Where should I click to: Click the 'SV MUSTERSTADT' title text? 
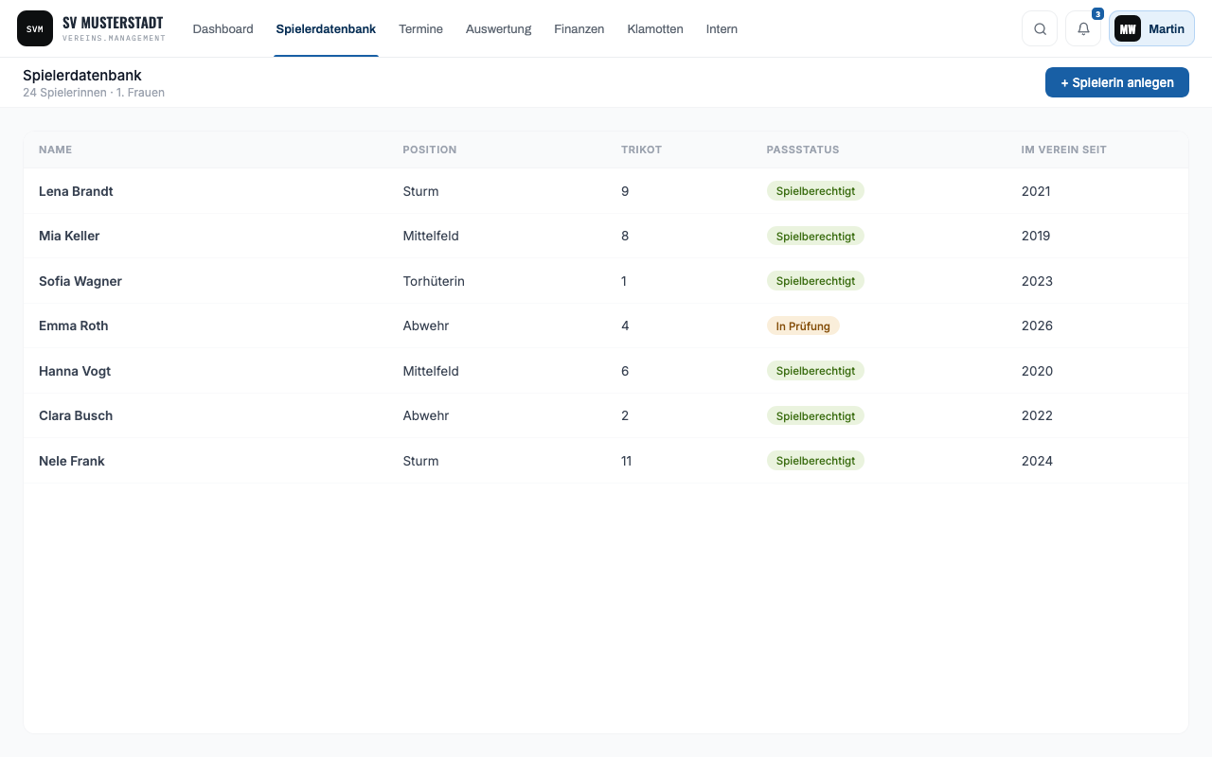click(113, 23)
